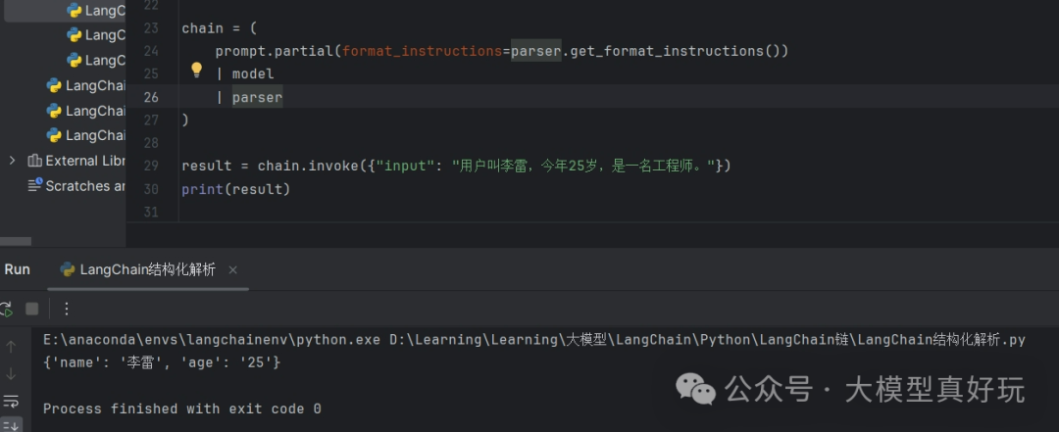Rerun the LangChain结构化解析 script
Viewport: 1059px width, 432px height.
pyautogui.click(x=6, y=310)
